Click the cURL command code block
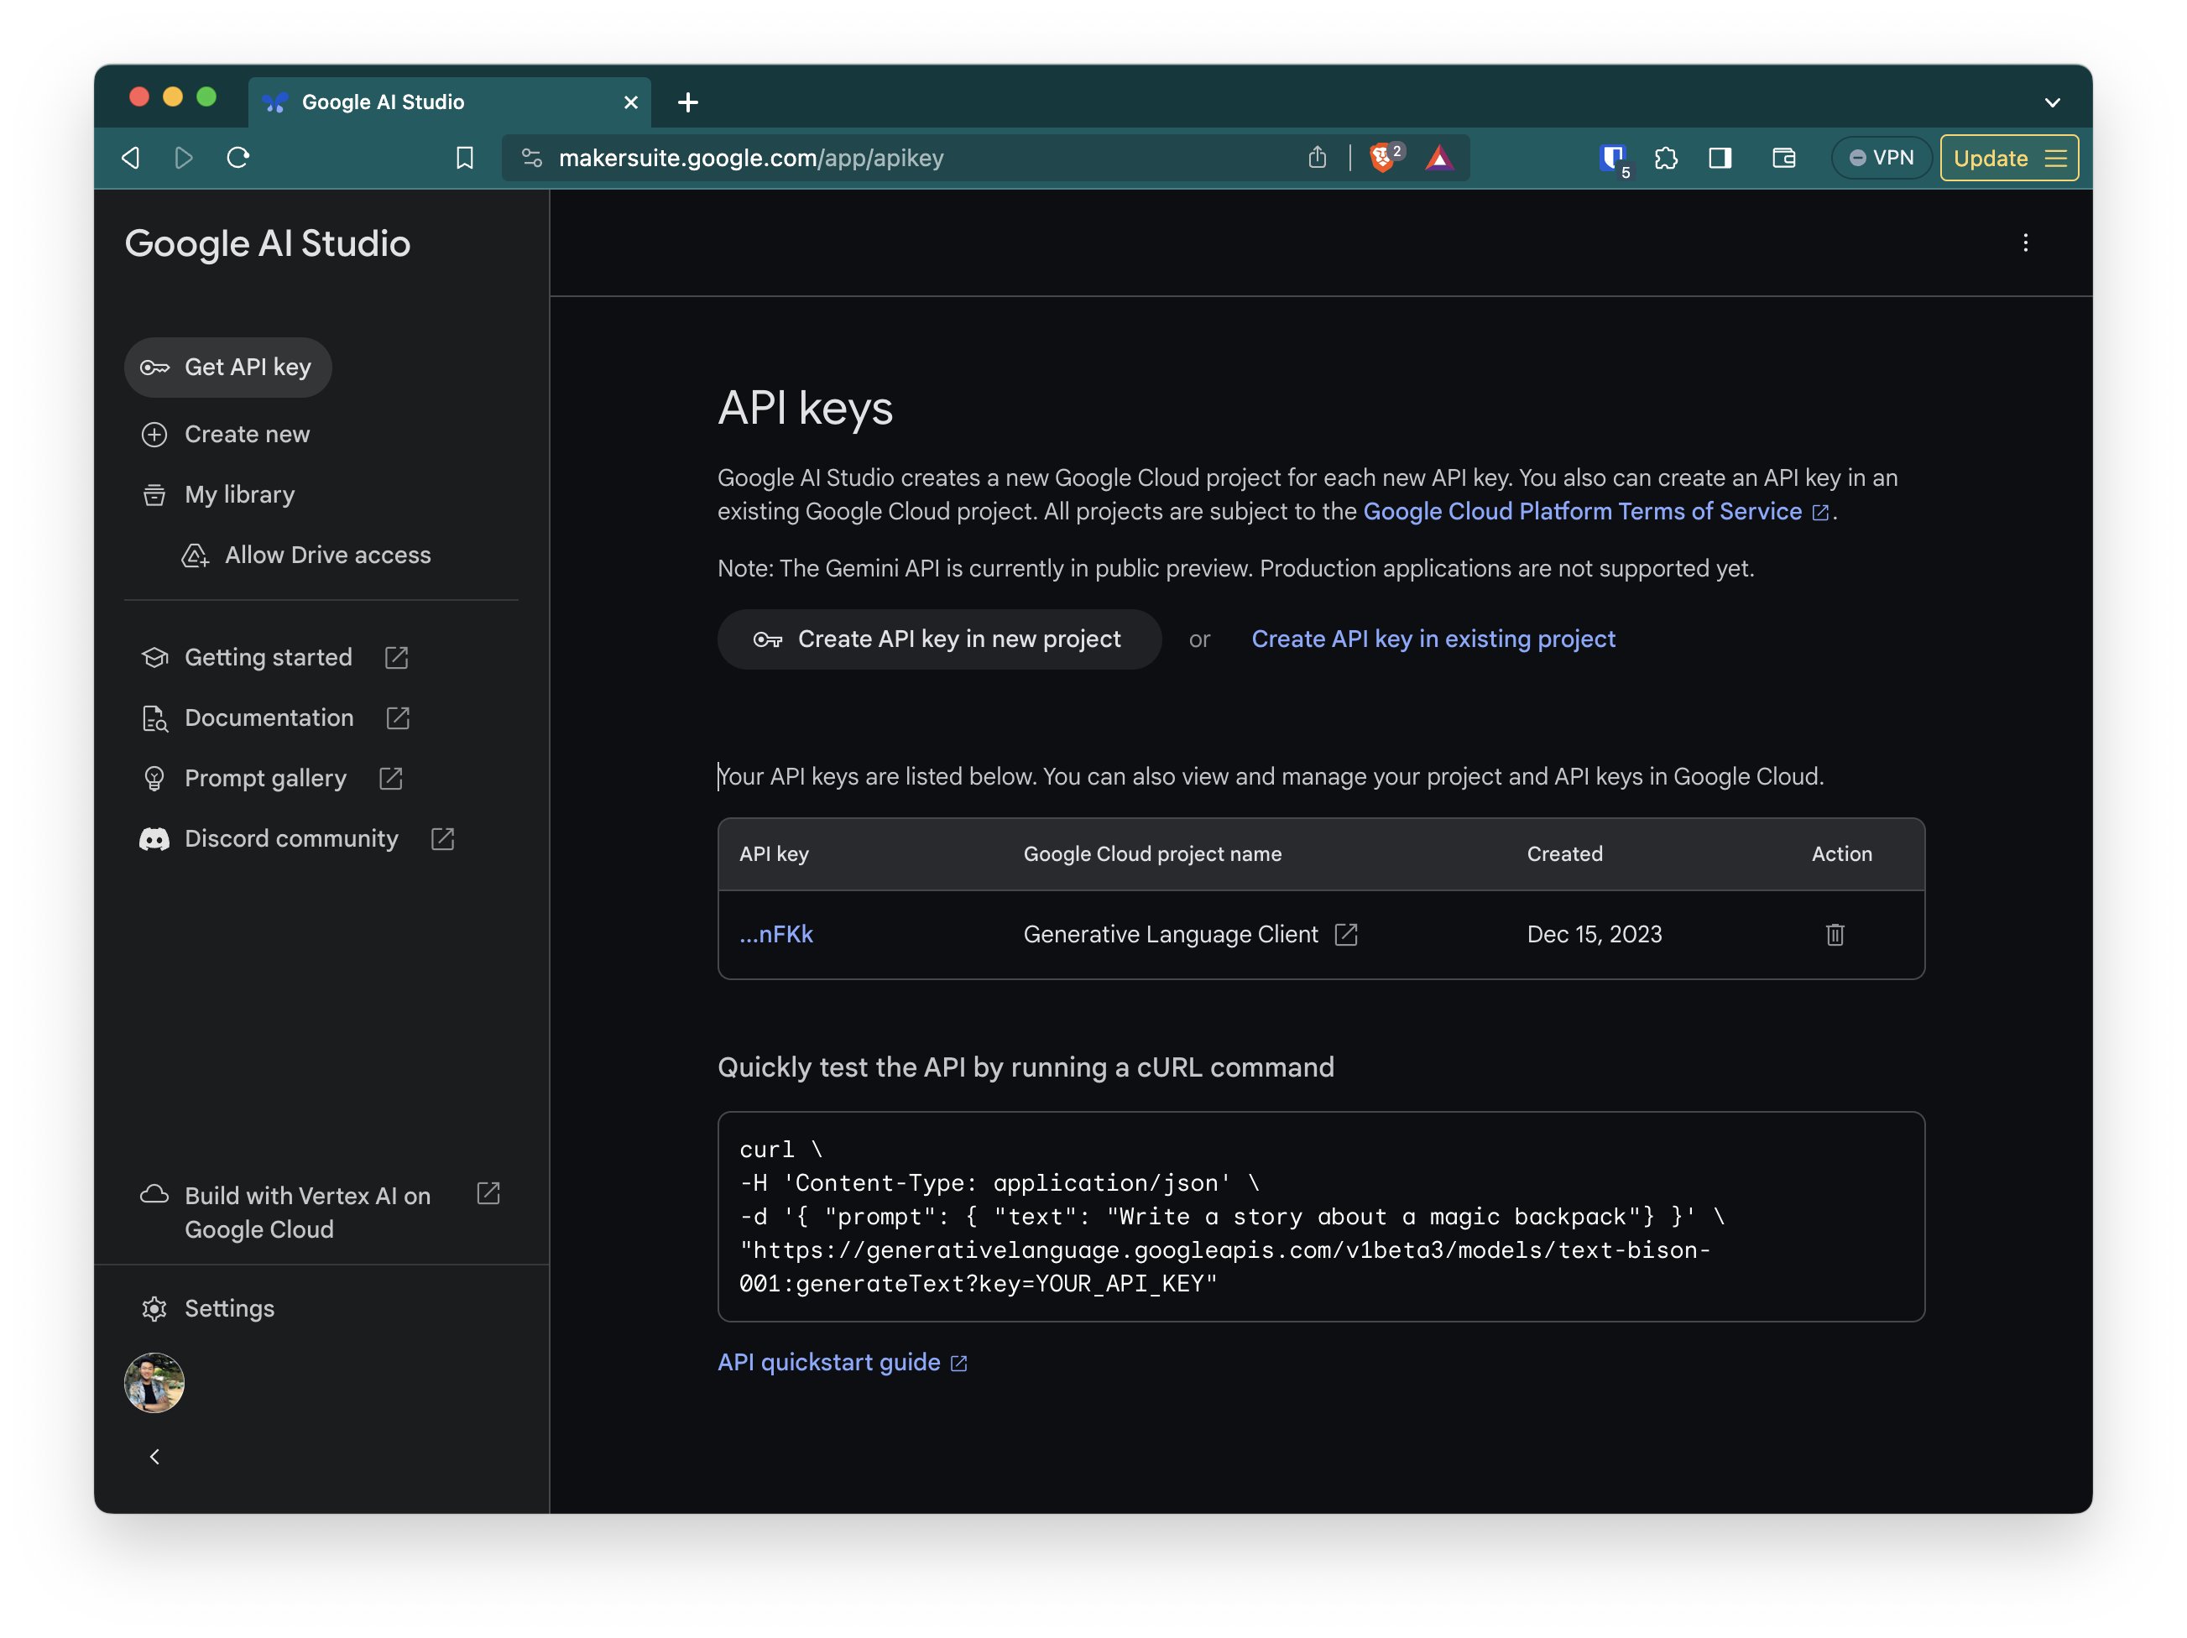This screenshot has width=2187, height=1638. [x=1321, y=1217]
